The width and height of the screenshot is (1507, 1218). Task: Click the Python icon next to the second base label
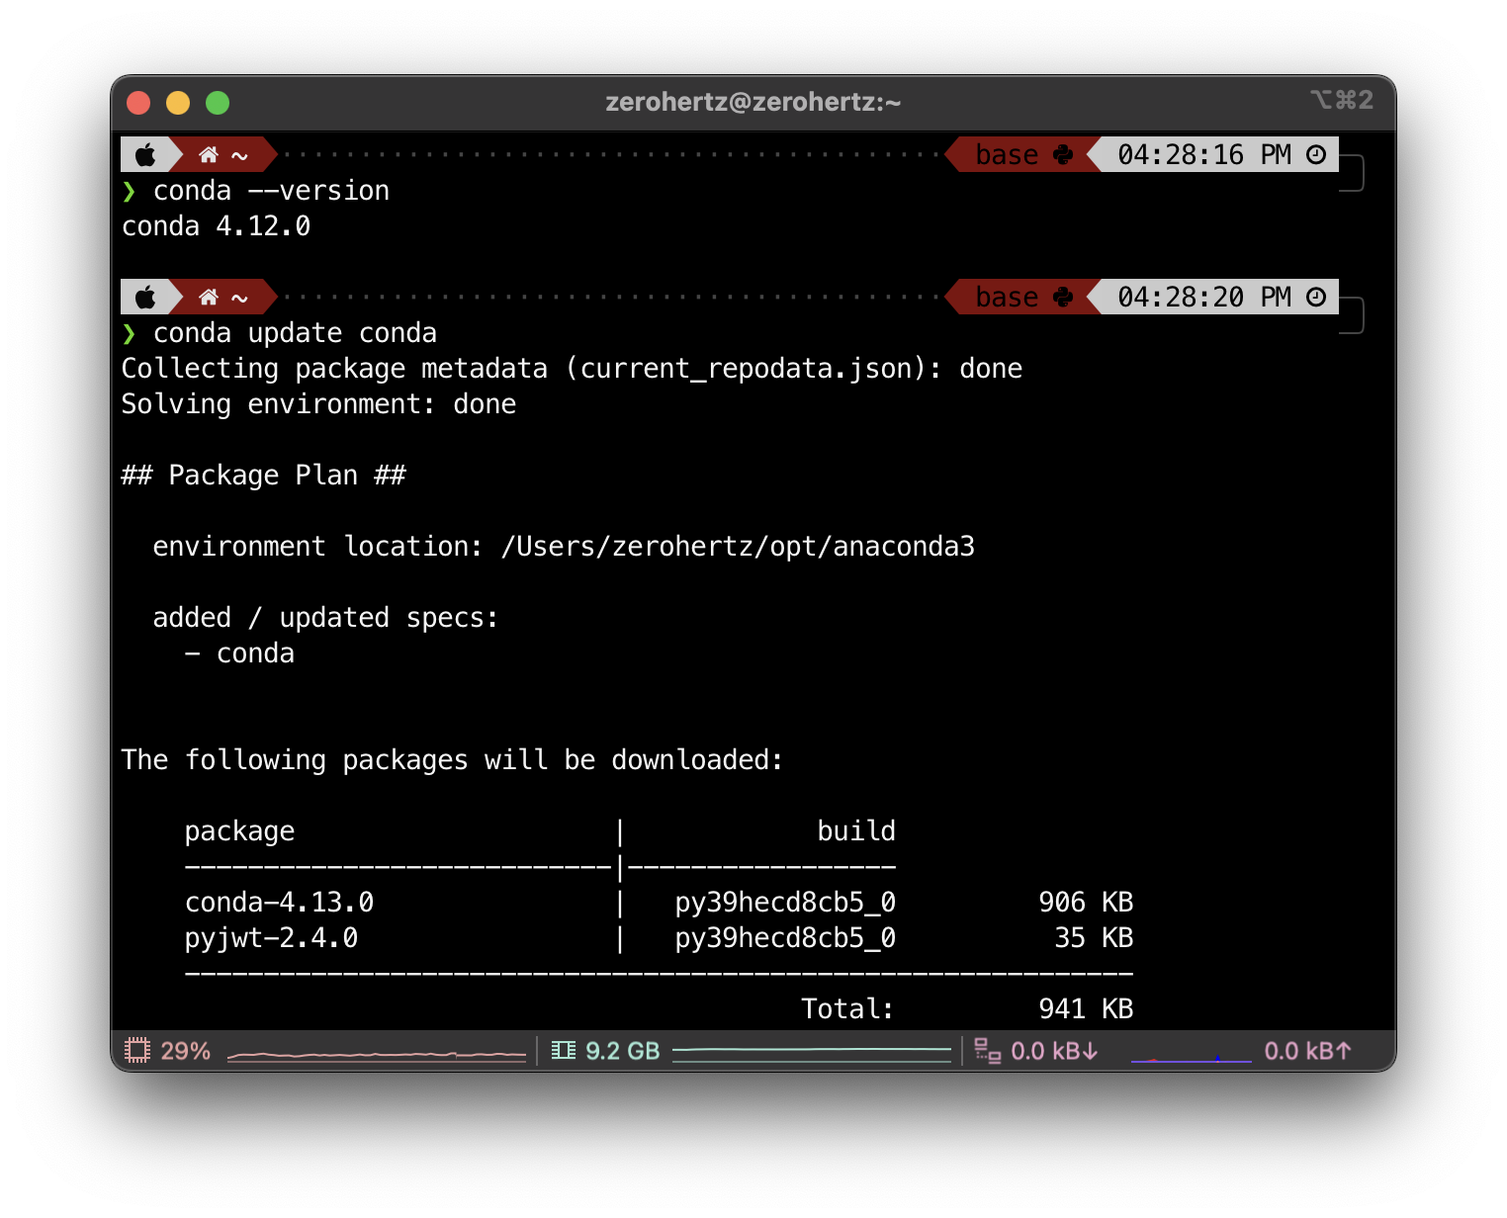(x=1064, y=298)
